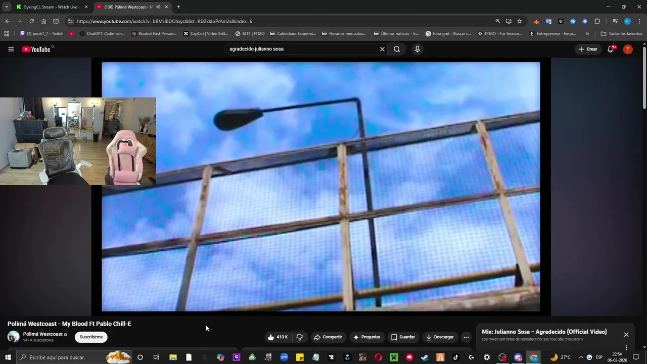Open Task View on the taskbar
Viewport: 647px width, 364px height.
(x=156, y=357)
